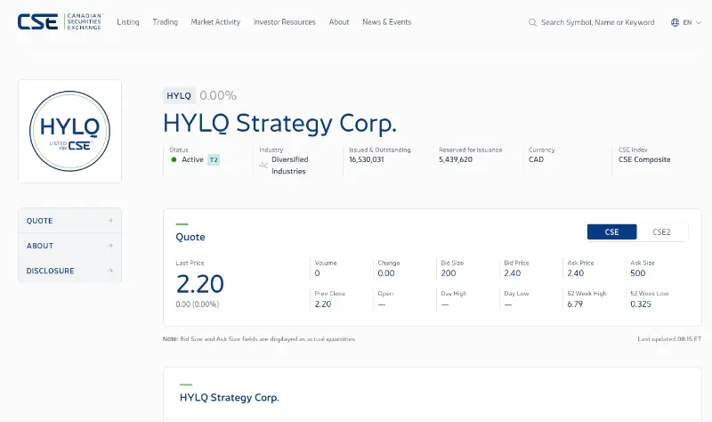This screenshot has height=422, width=712.
Task: Click the HYLQ ticker symbol badge
Action: click(179, 95)
